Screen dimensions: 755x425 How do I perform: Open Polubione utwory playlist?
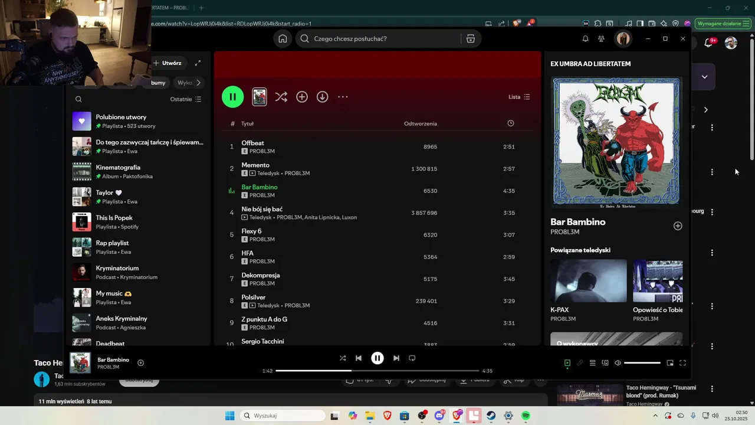click(138, 121)
